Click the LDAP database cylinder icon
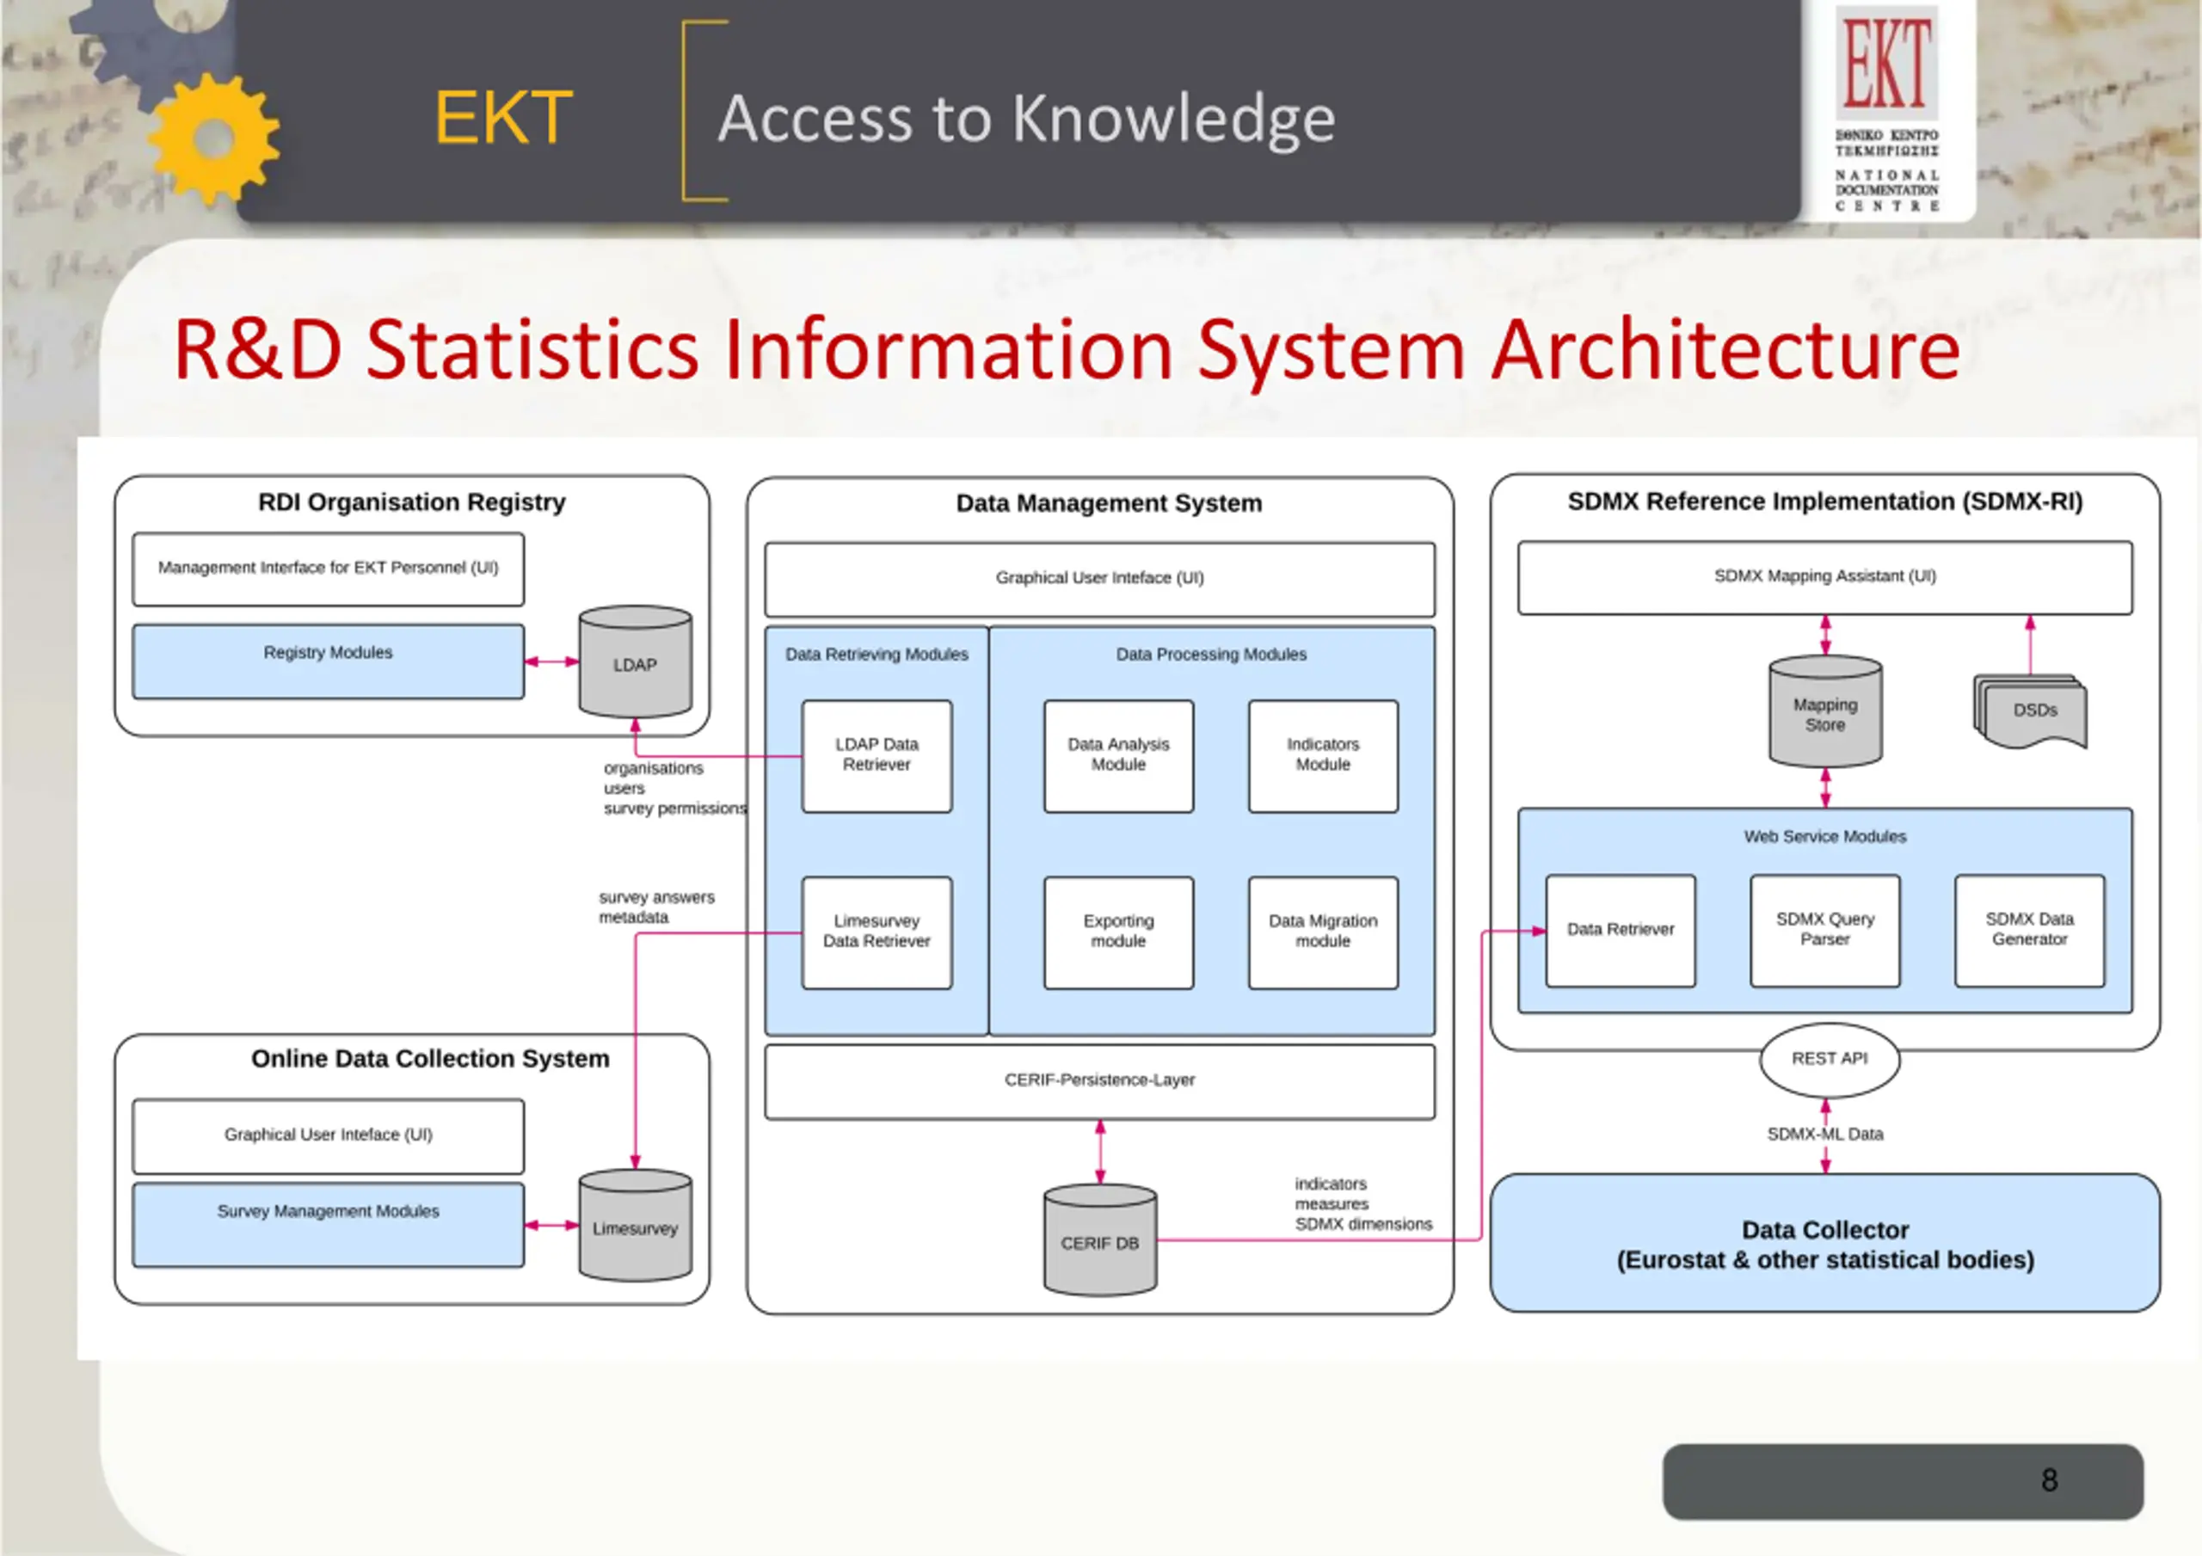Screen dimensions: 2202x1556 click(x=635, y=662)
